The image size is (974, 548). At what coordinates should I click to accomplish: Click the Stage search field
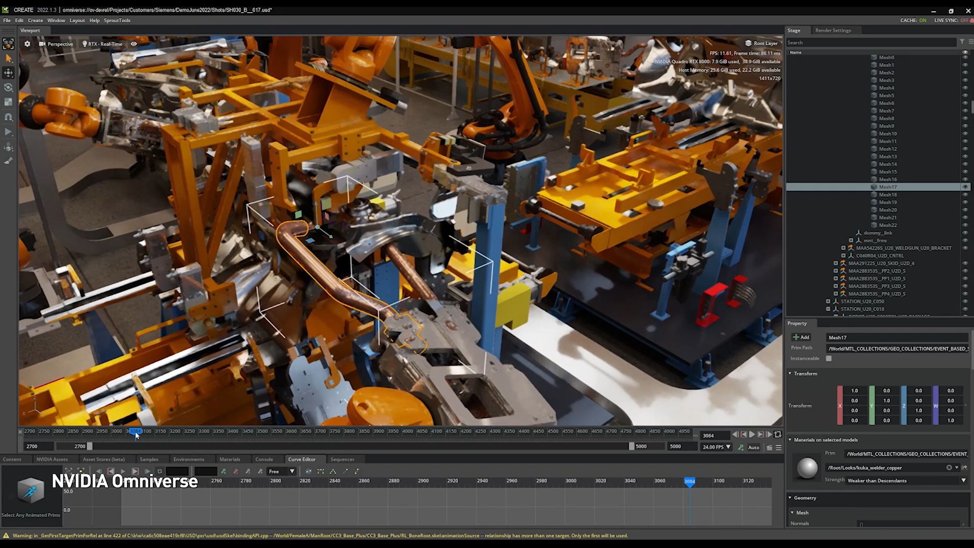coord(871,43)
